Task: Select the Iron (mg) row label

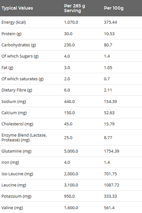Action: [10, 163]
